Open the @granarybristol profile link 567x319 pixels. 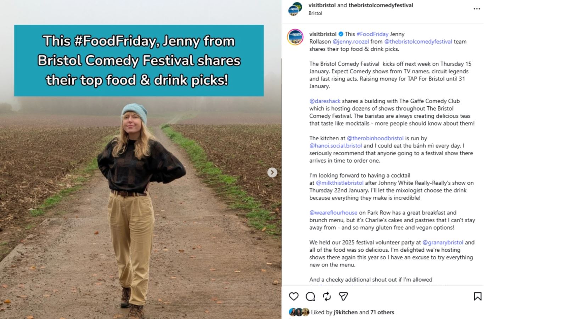pos(443,242)
